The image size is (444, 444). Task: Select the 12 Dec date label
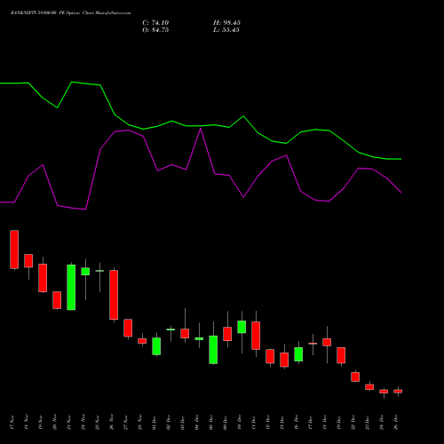point(268,422)
